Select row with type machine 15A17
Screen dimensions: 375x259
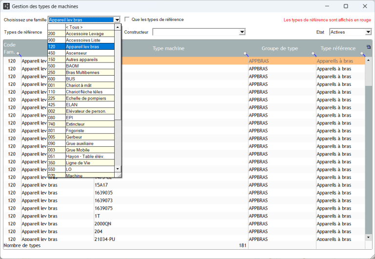pos(184,185)
